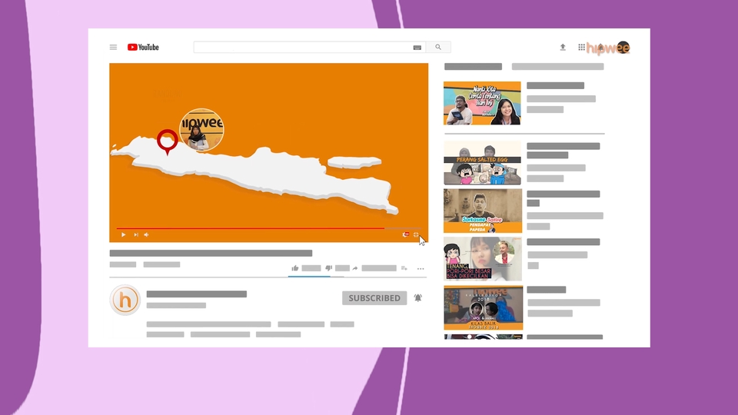The height and width of the screenshot is (415, 738).
Task: Toggle the notification bell
Action: coord(418,298)
